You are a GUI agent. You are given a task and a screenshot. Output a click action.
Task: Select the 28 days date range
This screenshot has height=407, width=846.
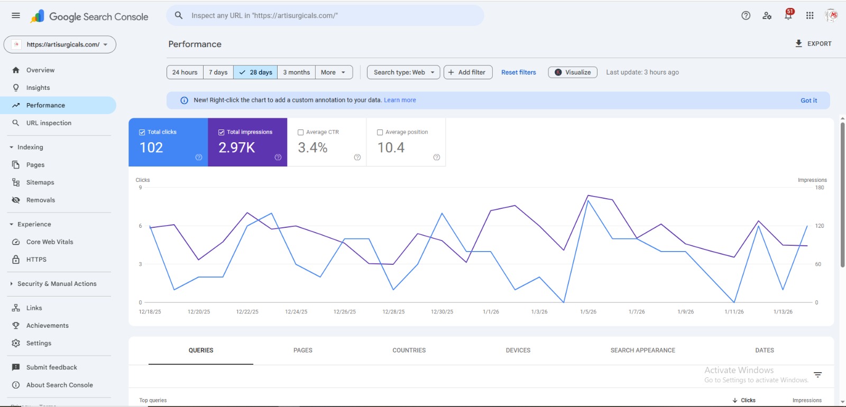click(255, 72)
